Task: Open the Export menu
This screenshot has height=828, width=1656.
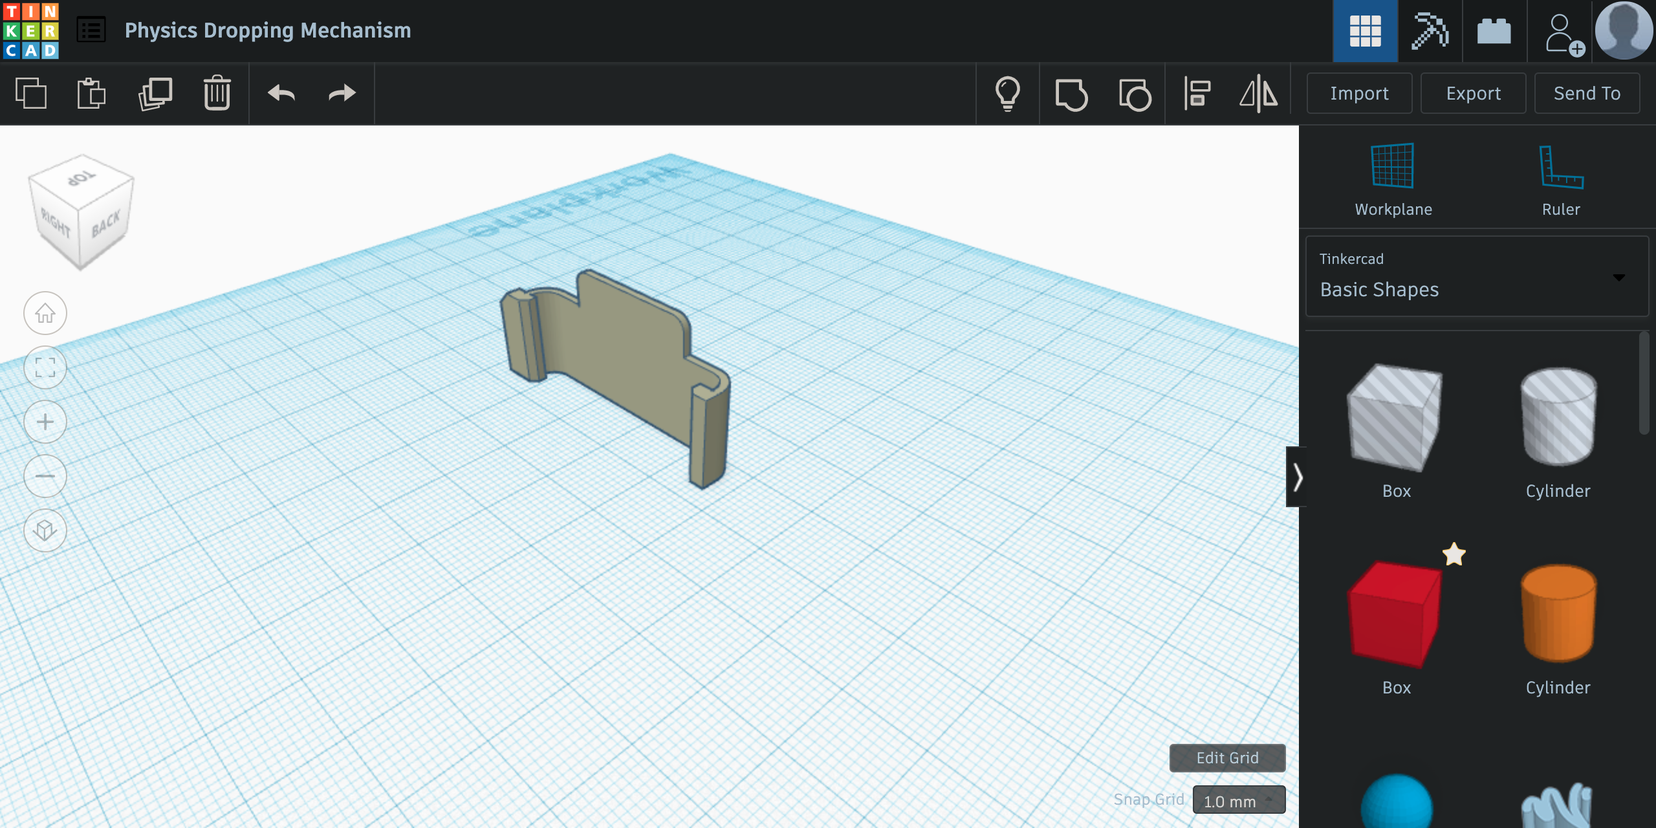Action: [1473, 94]
